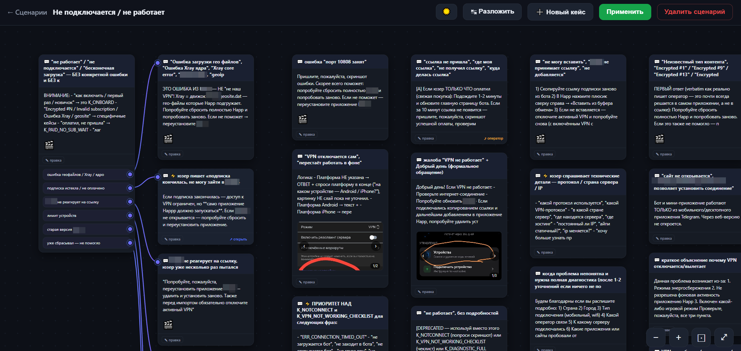Click the input port of "Ошибка загрузки гео файлов" card
Viewport: 741px width, 351px height.
158,63
